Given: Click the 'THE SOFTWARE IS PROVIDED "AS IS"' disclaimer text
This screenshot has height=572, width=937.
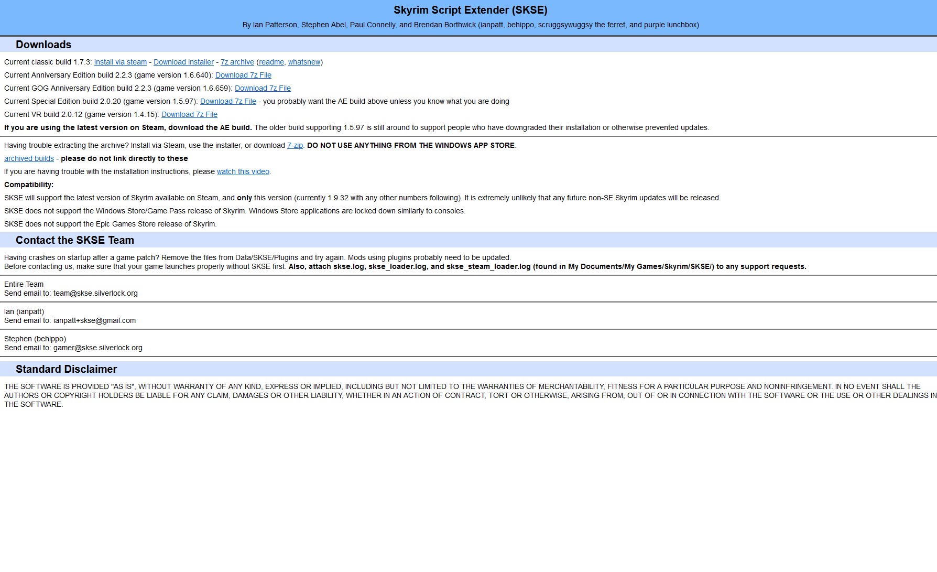Looking at the screenshot, I should coord(471,395).
